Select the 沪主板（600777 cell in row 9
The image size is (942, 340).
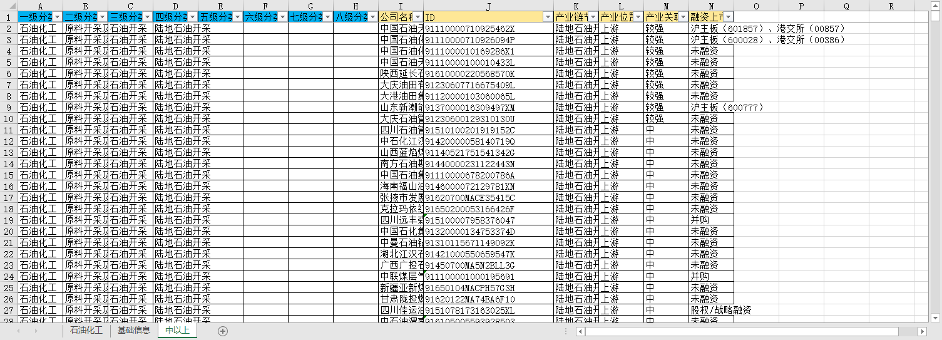point(711,108)
